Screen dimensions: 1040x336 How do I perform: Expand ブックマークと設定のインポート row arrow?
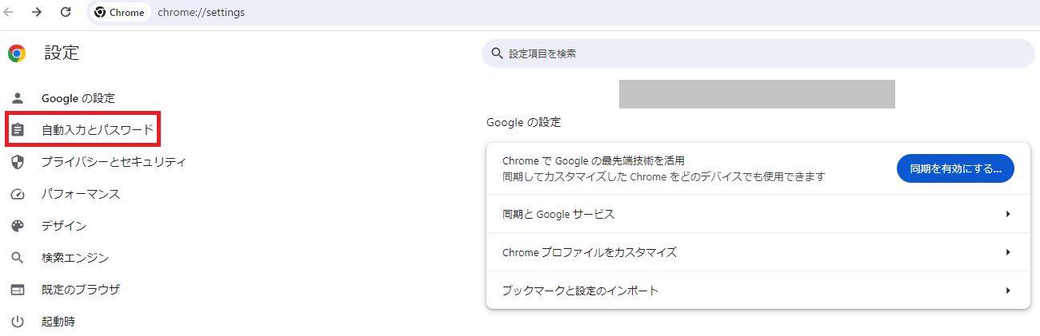pos(1008,291)
